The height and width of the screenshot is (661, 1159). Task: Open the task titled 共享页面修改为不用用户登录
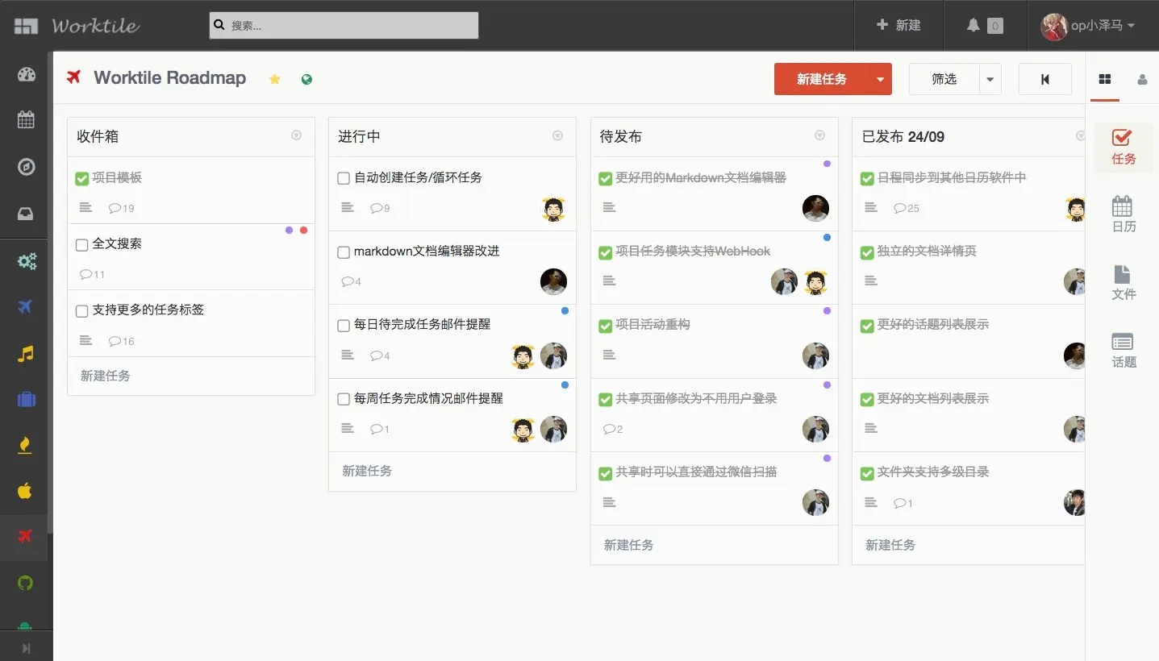click(x=696, y=398)
